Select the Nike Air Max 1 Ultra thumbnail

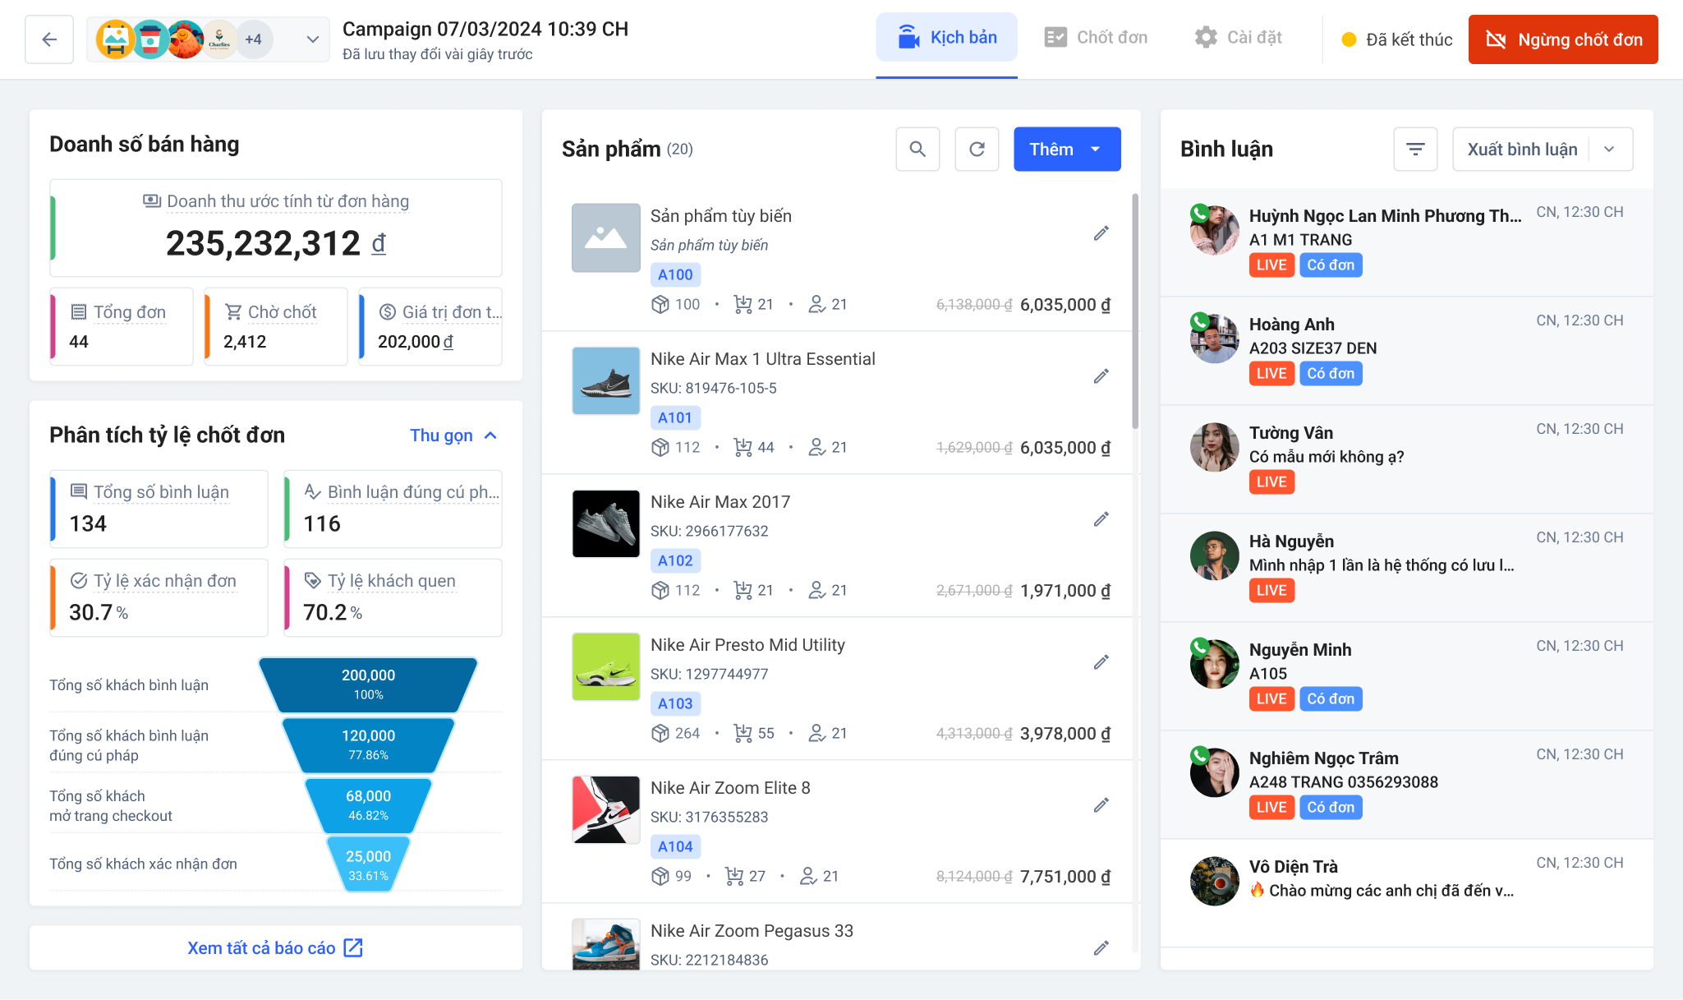coord(606,380)
